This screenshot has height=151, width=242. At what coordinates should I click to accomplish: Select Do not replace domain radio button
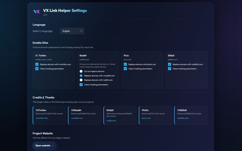81,71
